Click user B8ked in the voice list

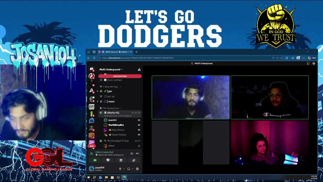coord(122,146)
